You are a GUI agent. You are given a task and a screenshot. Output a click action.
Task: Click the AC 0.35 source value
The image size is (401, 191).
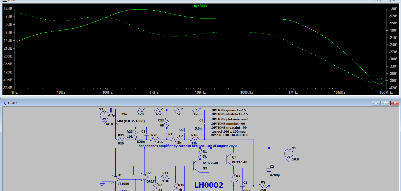[x=112, y=124]
